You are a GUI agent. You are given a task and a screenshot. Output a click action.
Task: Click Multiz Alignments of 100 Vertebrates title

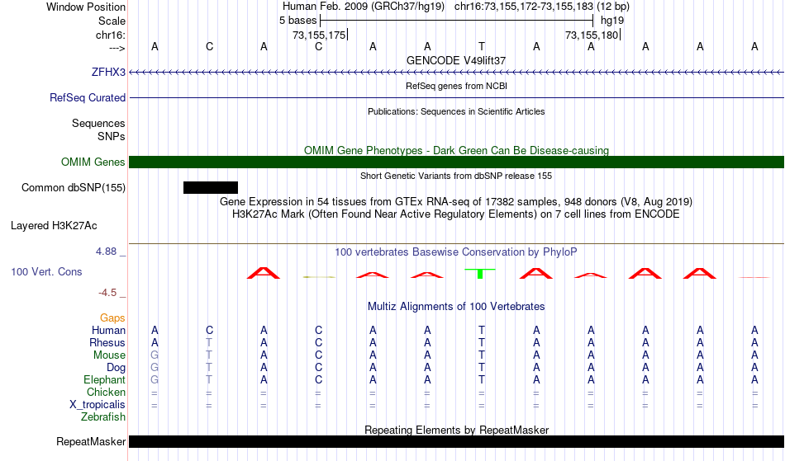coord(456,307)
